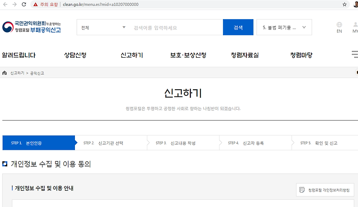
Task: Open the 보호·보상신청 menu
Action: [188, 55]
